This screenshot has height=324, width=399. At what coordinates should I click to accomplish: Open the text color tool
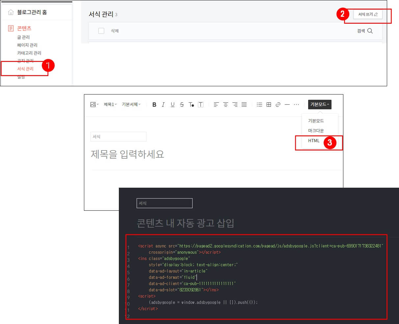[191, 105]
